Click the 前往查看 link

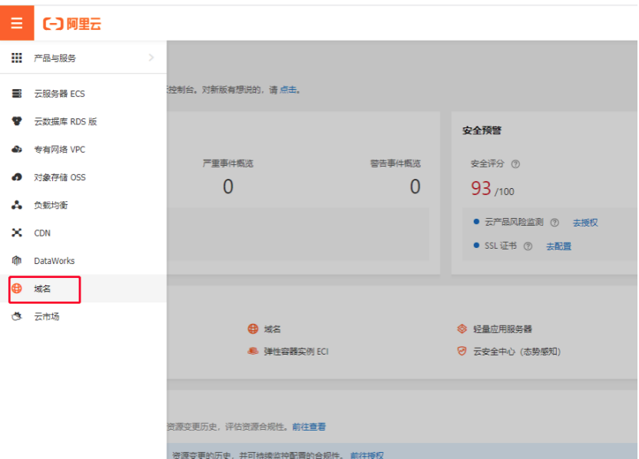point(309,427)
